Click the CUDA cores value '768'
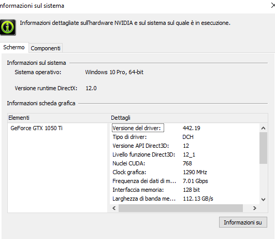 tap(187, 163)
